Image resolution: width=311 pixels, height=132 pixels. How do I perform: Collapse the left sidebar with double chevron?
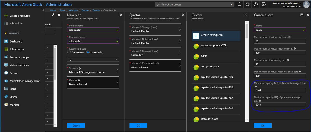pyautogui.click(x=43, y=10)
